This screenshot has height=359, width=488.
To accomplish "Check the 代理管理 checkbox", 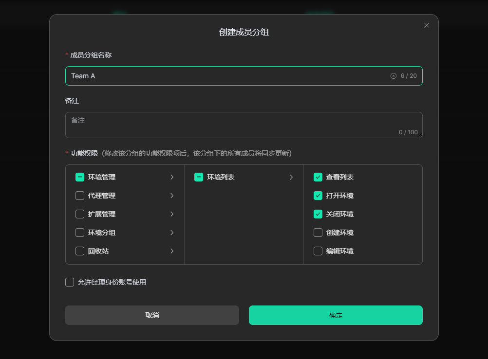I will click(x=80, y=196).
